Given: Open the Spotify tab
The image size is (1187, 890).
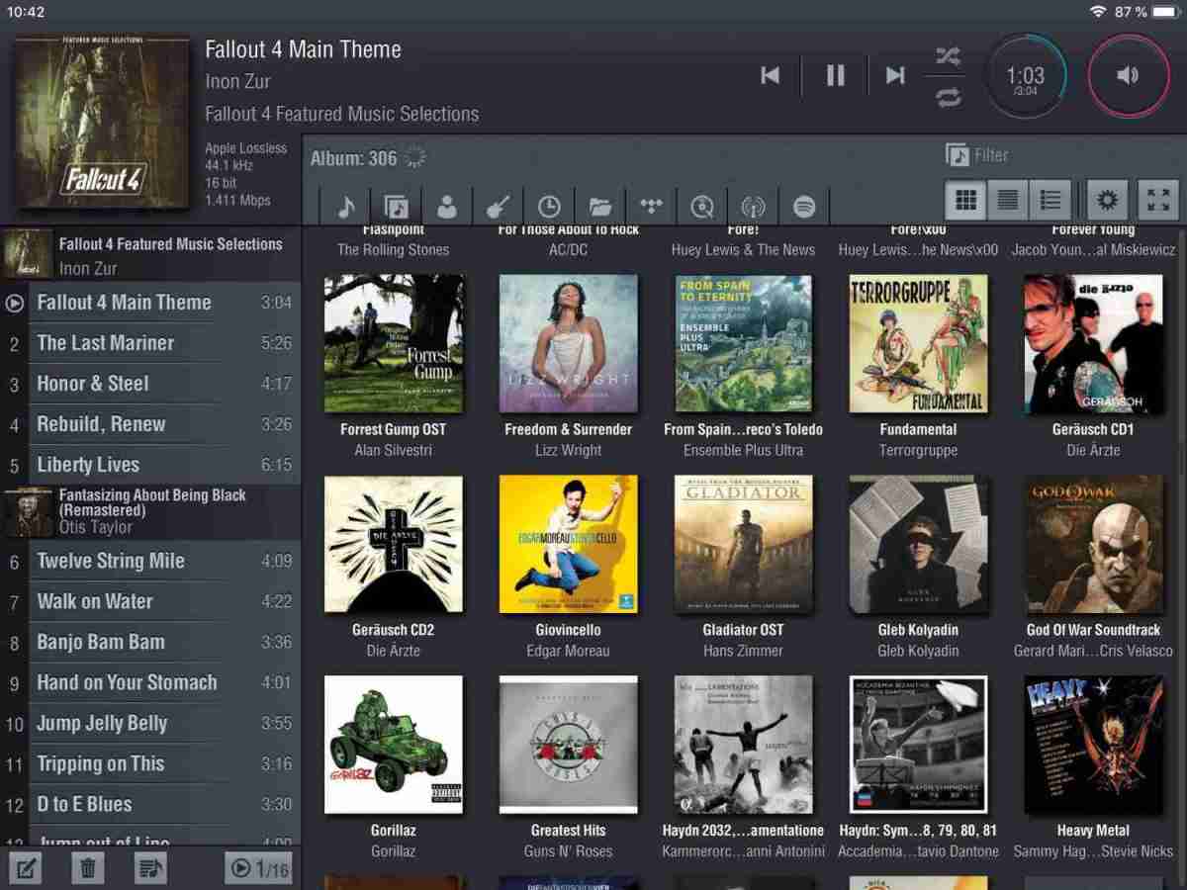Looking at the screenshot, I should 804,206.
